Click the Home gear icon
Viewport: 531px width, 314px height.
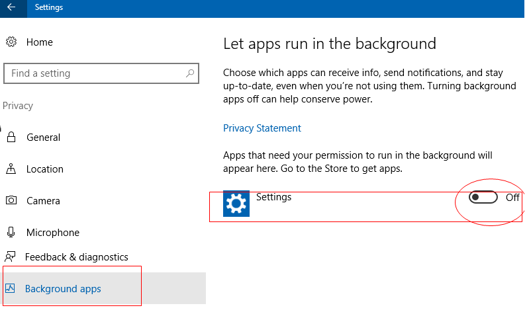pos(11,42)
